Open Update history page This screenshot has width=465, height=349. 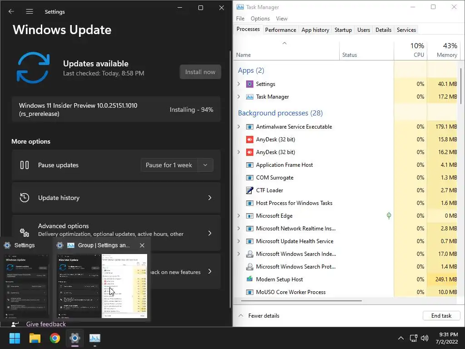pyautogui.click(x=116, y=198)
